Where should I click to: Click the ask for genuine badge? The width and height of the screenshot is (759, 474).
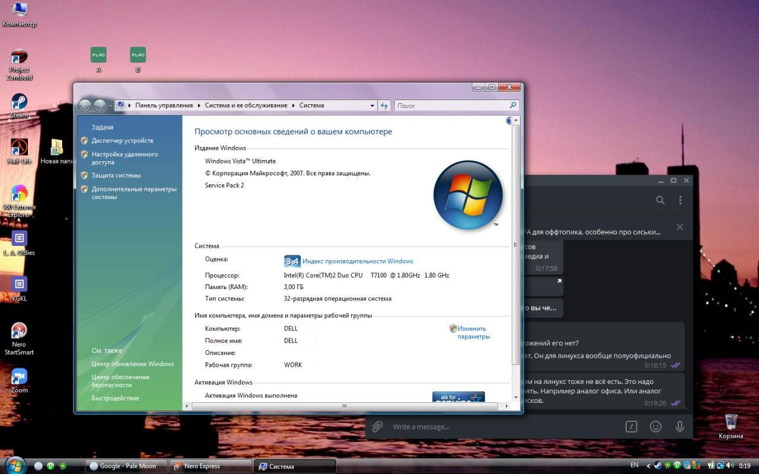tap(458, 397)
